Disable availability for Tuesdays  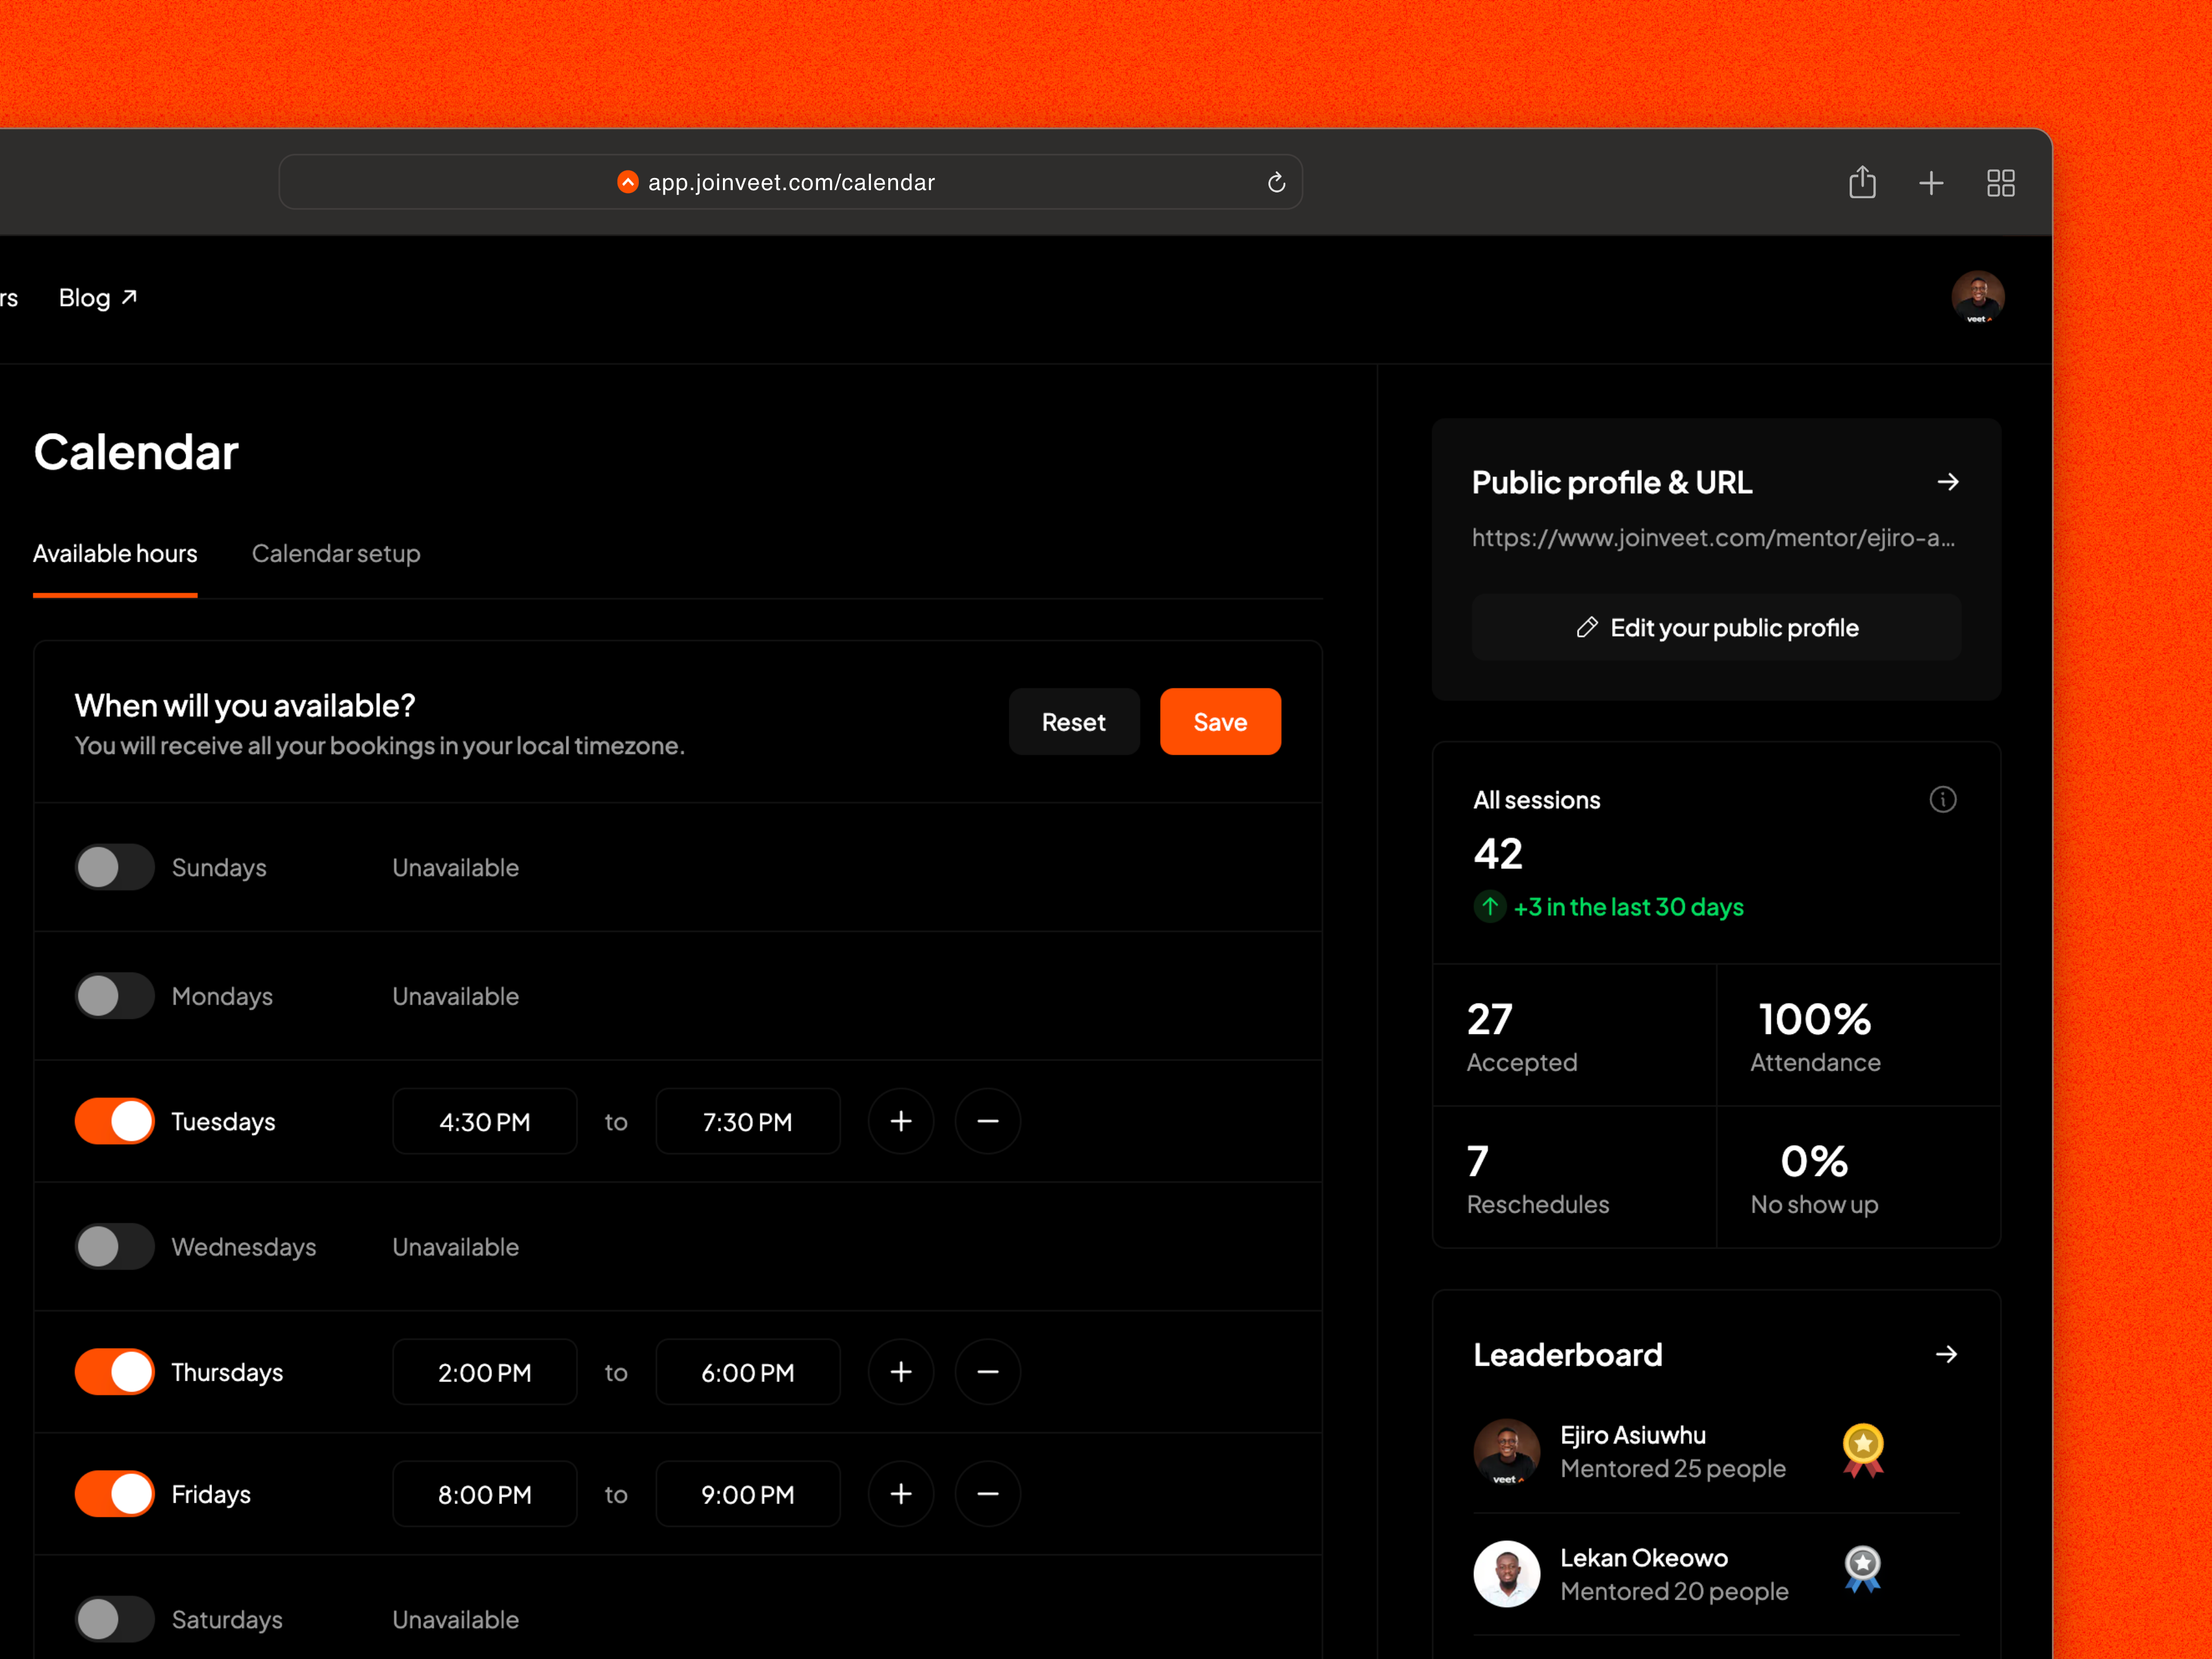tap(114, 1121)
